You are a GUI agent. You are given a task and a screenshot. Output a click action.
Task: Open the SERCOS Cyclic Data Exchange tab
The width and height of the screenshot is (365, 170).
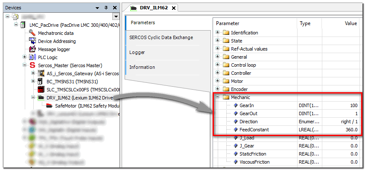click(x=161, y=37)
